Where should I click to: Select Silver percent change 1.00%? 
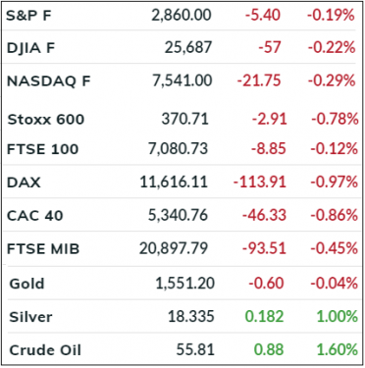pyautogui.click(x=338, y=317)
